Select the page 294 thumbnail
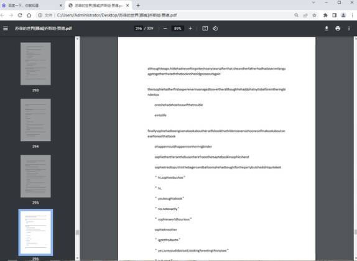 click(35, 120)
